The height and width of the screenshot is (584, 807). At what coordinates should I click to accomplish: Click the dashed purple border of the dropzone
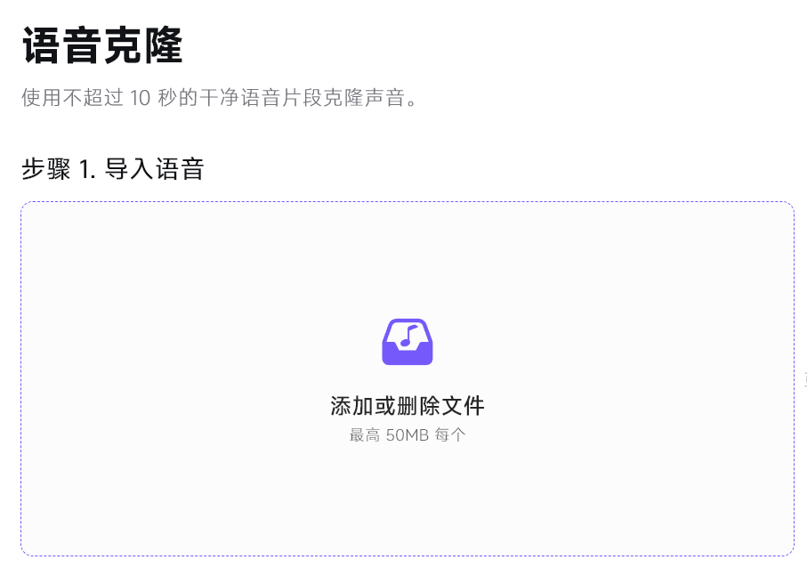pos(408,202)
